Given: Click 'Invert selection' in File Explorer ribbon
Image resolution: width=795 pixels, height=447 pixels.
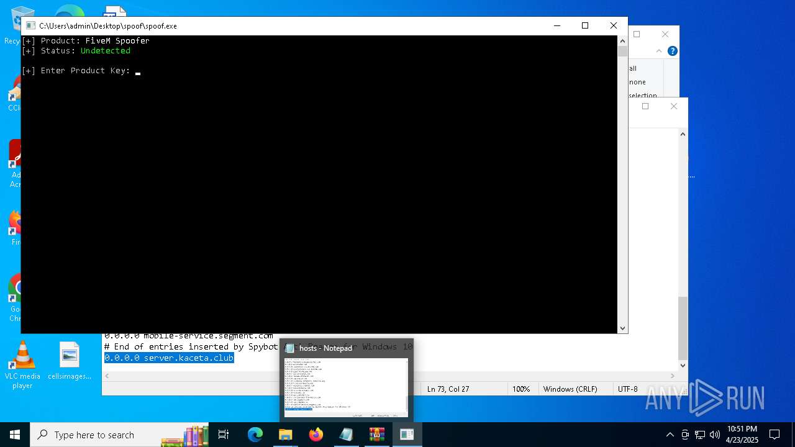Looking at the screenshot, I should click(643, 96).
